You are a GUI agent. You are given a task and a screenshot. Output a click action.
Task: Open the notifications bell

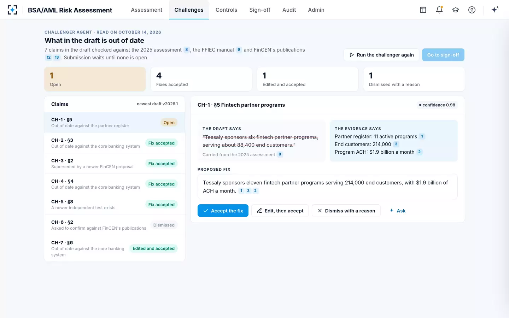click(439, 10)
